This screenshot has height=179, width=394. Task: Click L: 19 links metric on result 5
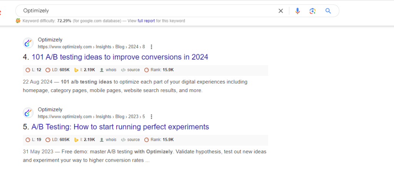click(x=33, y=140)
